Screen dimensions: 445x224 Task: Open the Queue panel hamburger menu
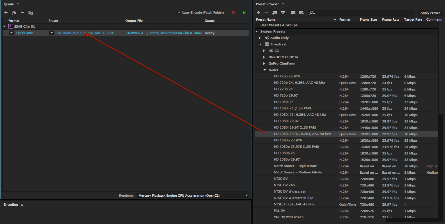click(18, 4)
